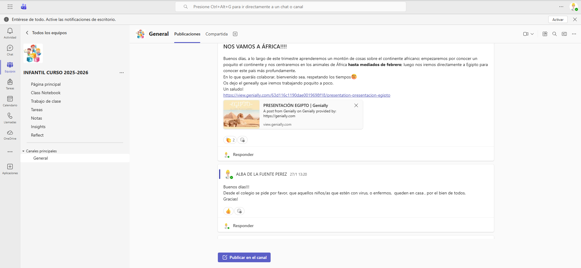Collapse the Canales principales section

(23, 151)
